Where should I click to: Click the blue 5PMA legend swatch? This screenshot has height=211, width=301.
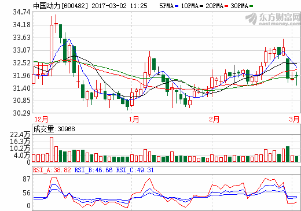pyautogui.click(x=177, y=6)
